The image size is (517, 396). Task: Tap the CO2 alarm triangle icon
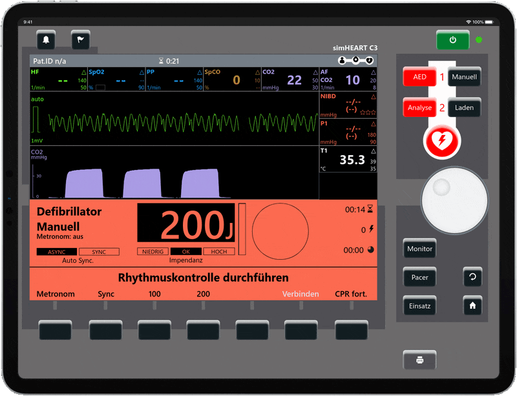(315, 72)
